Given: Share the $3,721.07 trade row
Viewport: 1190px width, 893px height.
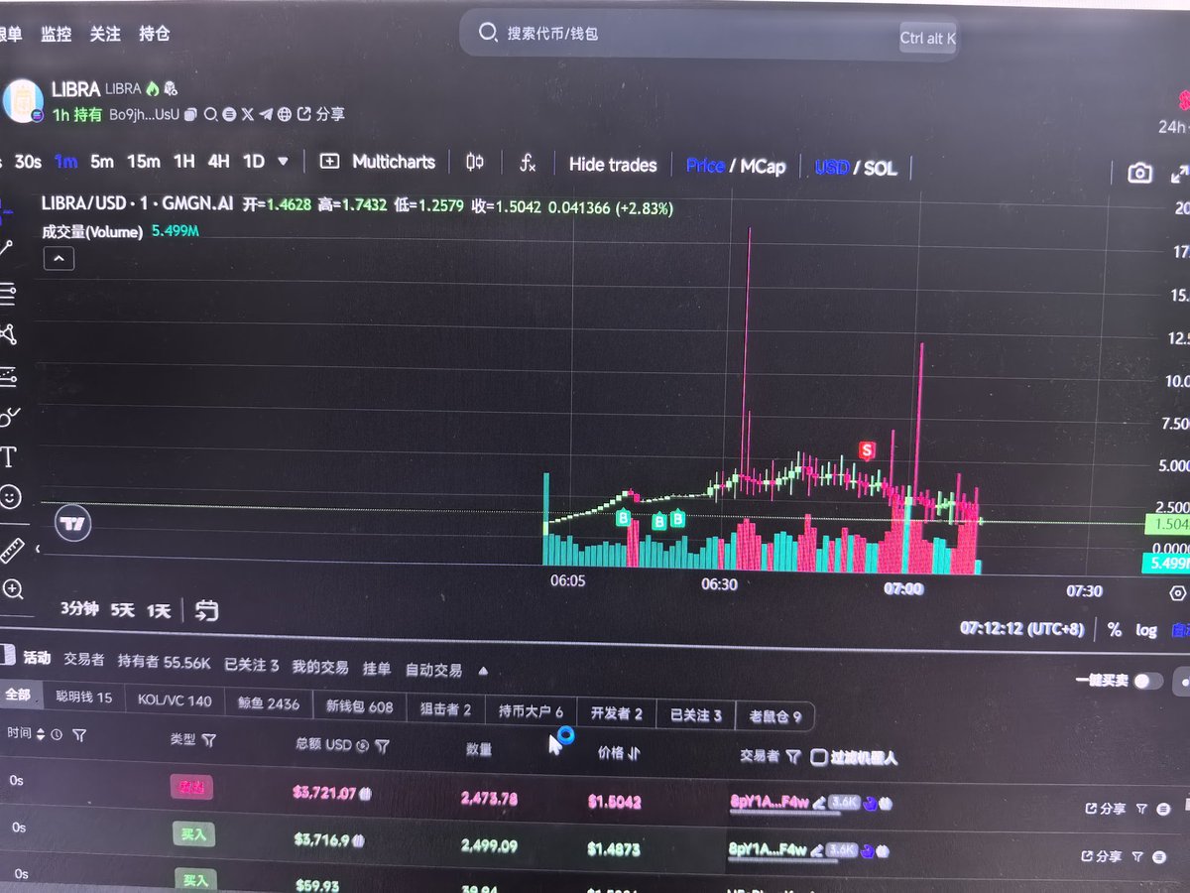Looking at the screenshot, I should [x=1106, y=809].
